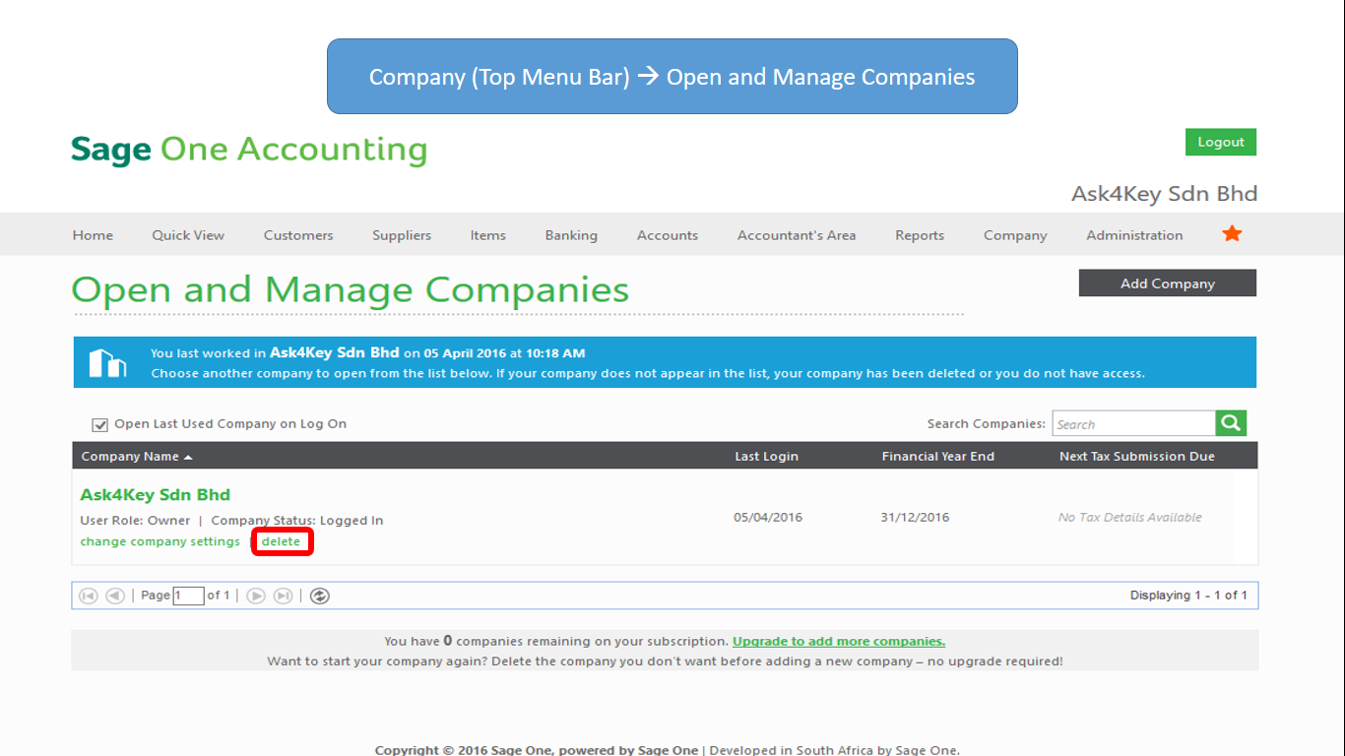The image size is (1345, 756).
Task: Click the Open and Manage Companies heading
Action: point(351,290)
